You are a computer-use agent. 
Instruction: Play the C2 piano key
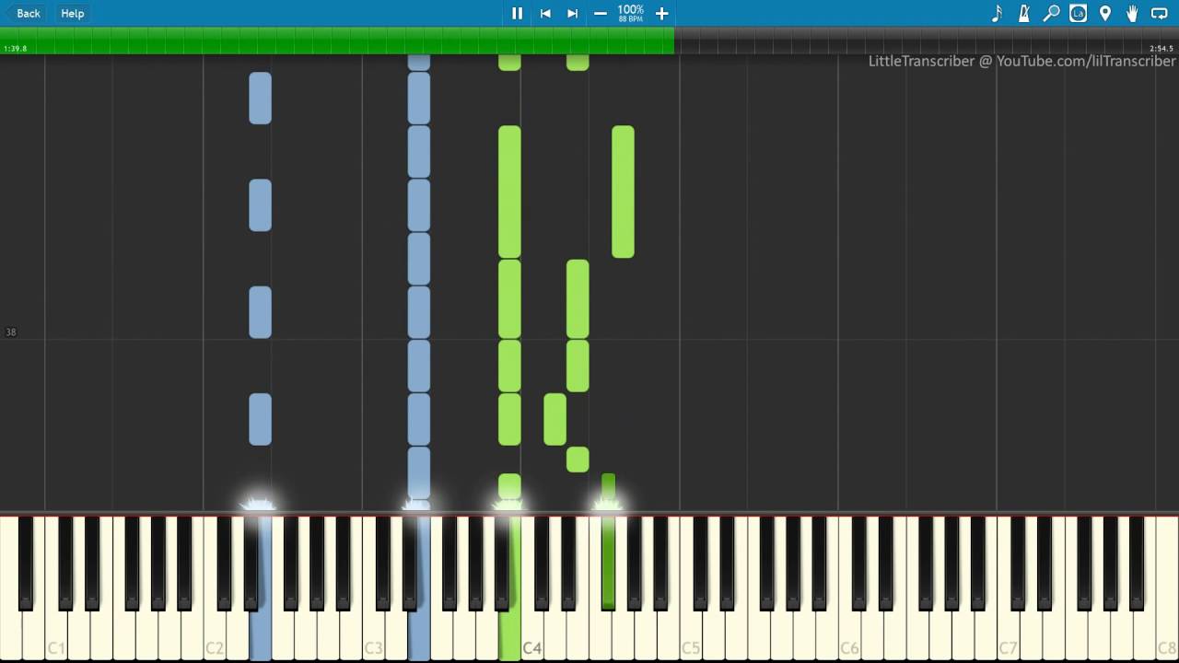click(215, 635)
